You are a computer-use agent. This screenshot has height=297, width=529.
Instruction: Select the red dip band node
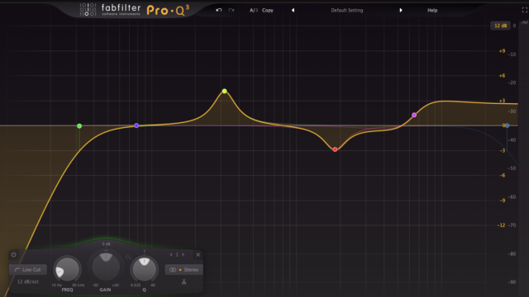[x=335, y=149]
